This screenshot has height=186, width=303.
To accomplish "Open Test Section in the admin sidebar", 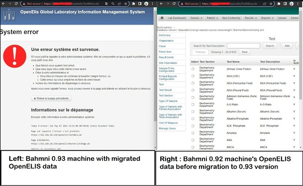I will [166, 95].
